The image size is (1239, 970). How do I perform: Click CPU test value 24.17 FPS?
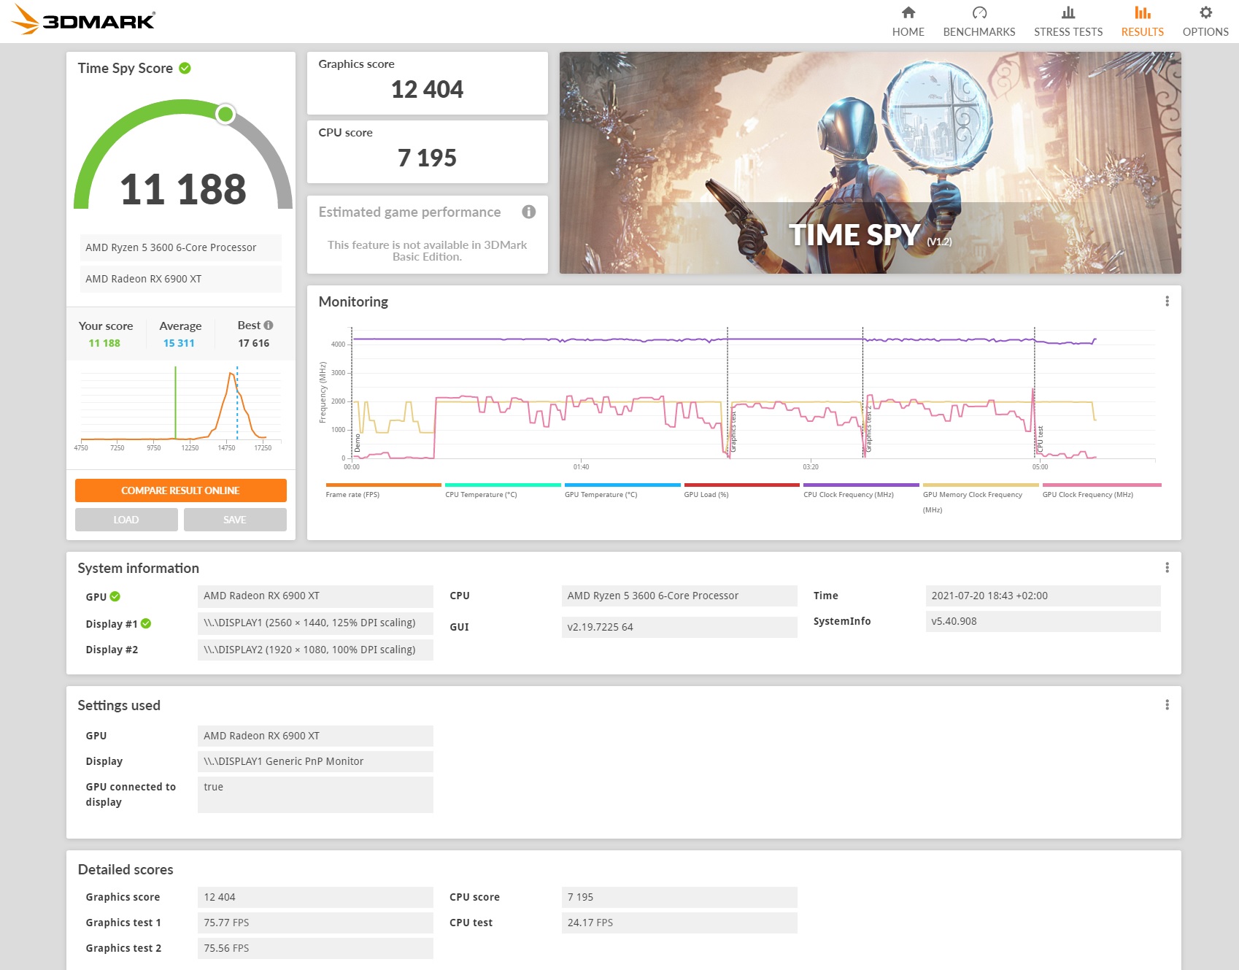pos(679,923)
